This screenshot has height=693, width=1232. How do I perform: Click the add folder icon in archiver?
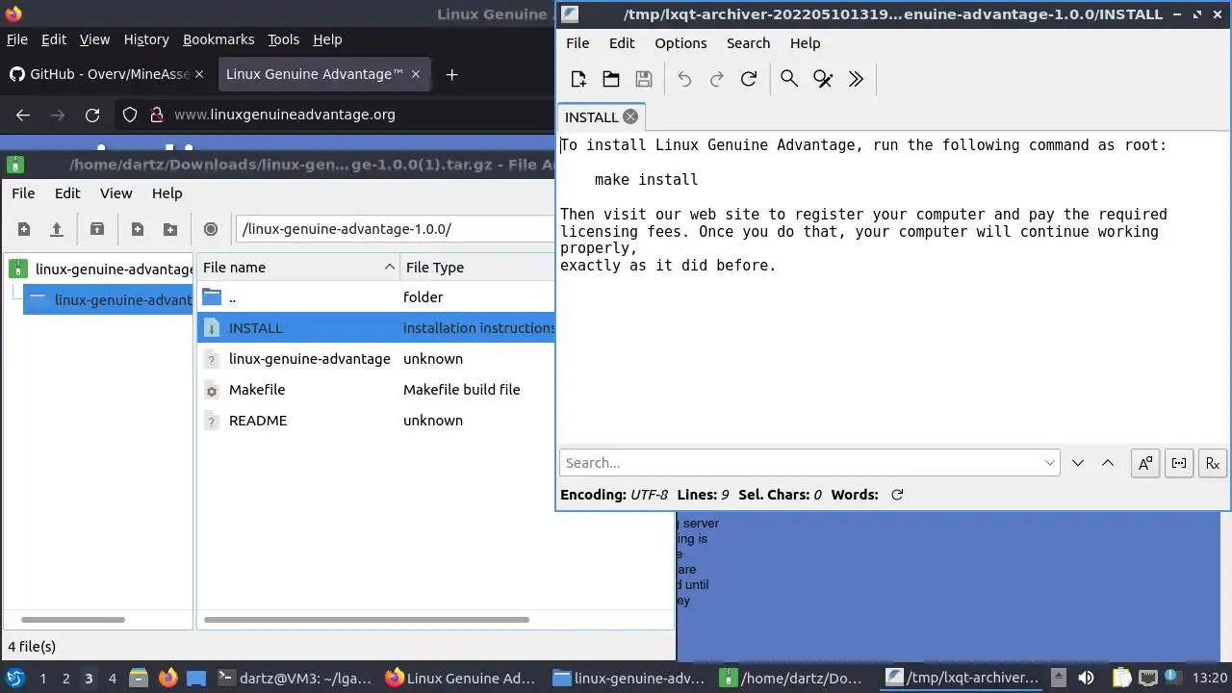coord(170,229)
